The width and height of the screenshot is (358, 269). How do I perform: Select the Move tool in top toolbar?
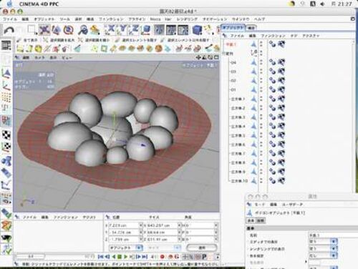(44, 30)
